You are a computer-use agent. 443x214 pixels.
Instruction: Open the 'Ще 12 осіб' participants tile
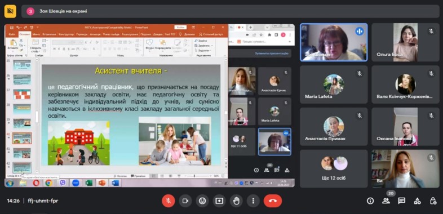(x=334, y=168)
